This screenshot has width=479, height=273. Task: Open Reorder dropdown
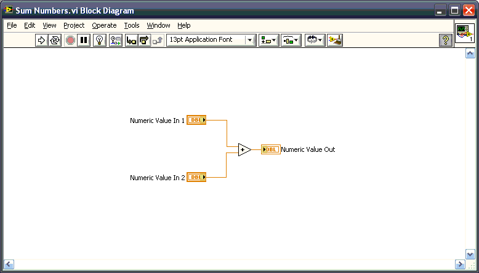(315, 40)
